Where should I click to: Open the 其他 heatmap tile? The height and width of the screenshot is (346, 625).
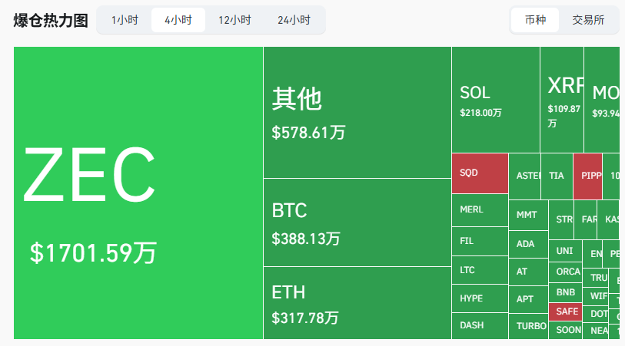click(x=357, y=112)
